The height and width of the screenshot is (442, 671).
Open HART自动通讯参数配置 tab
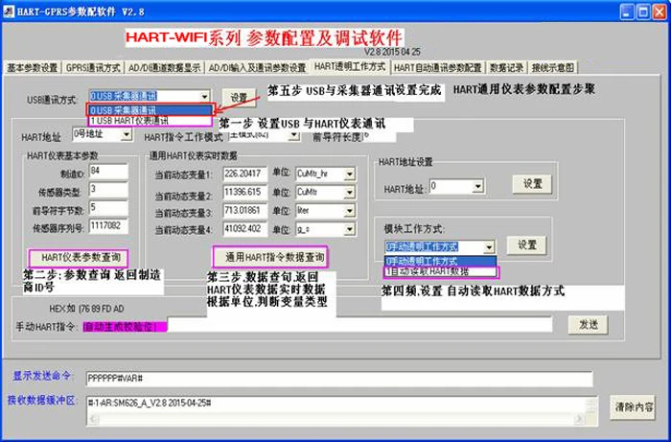point(438,68)
